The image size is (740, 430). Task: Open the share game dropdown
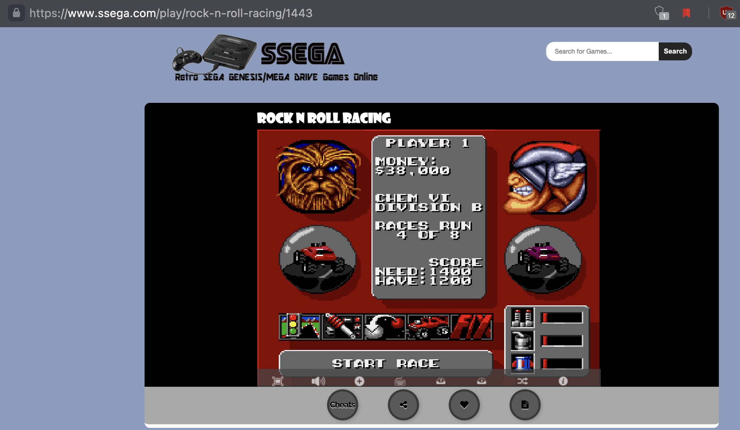pyautogui.click(x=403, y=404)
